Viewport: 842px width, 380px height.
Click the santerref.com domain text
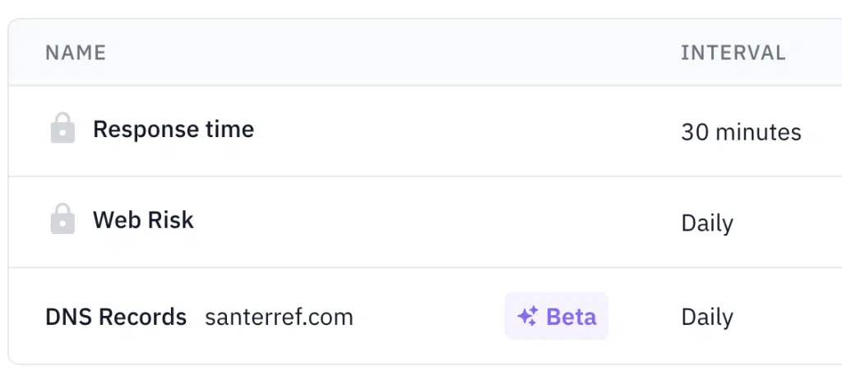point(280,317)
